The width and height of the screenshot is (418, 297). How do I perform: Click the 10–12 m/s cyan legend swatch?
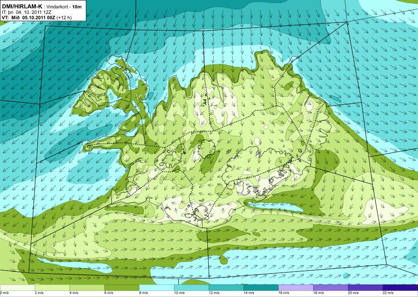point(191,287)
